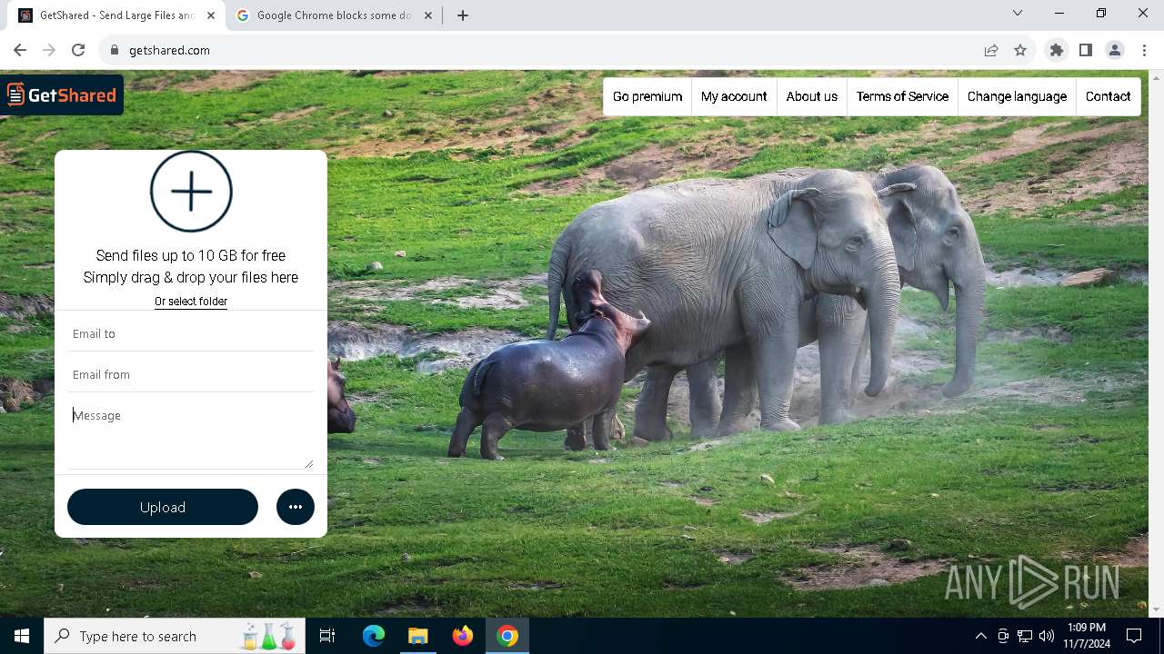Switch to the GetShared tab
The width and height of the screenshot is (1164, 654).
pos(116,15)
